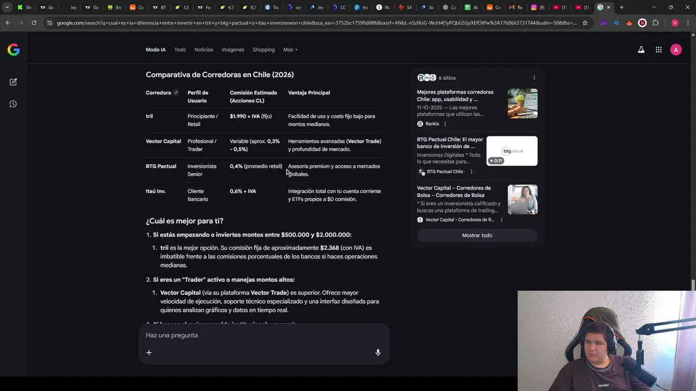The height and width of the screenshot is (391, 696).
Task: Click the Rankia article laptop thumbnail
Action: tap(523, 103)
